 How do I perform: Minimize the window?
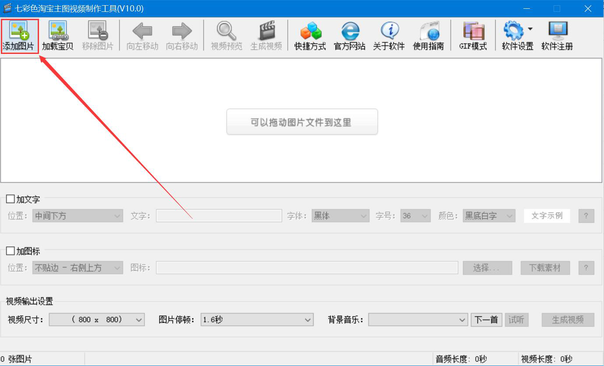tap(526, 8)
